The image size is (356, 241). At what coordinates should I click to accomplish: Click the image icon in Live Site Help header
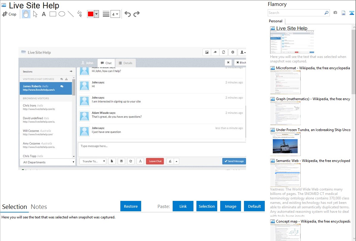207,52
